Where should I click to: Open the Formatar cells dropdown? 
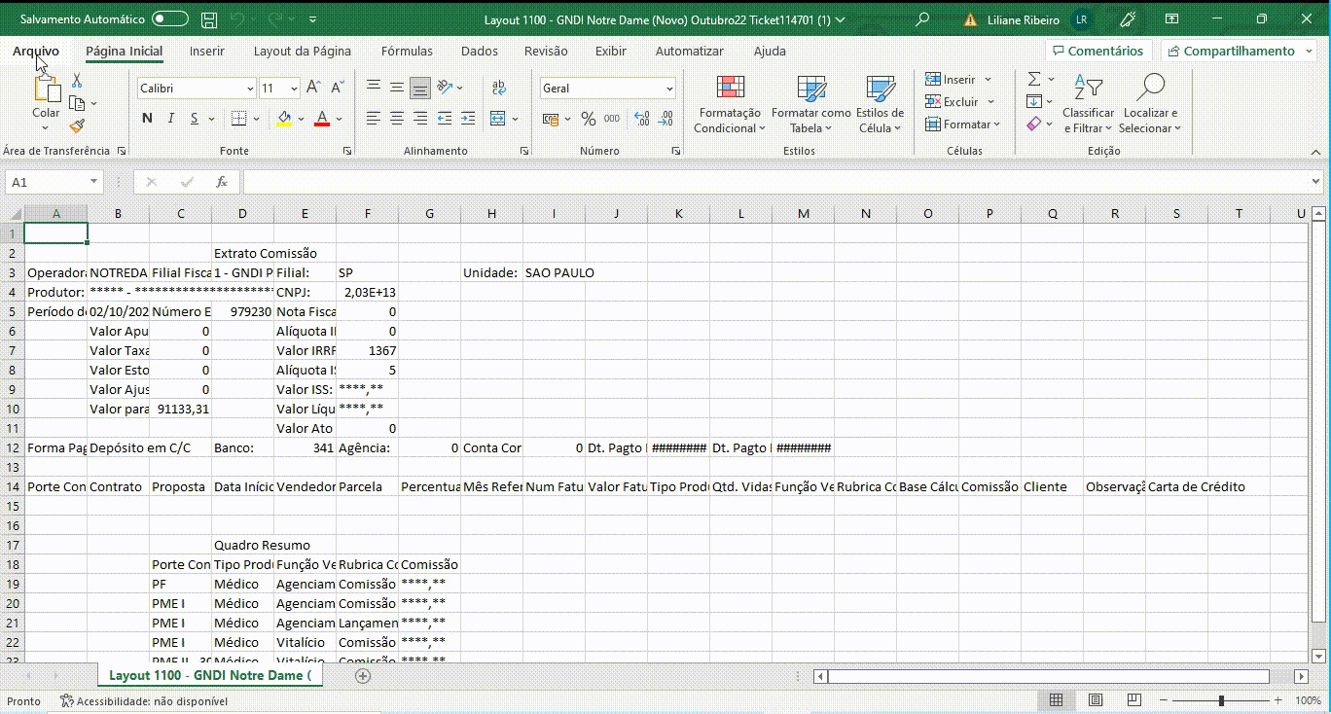pyautogui.click(x=963, y=125)
